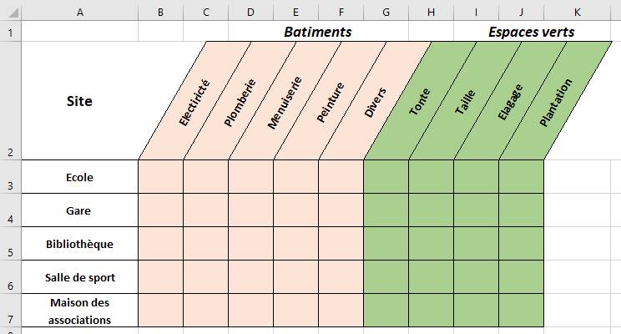This screenshot has width=621, height=334.
Task: Click the "Bibliothèque" cell
Action: (79, 244)
